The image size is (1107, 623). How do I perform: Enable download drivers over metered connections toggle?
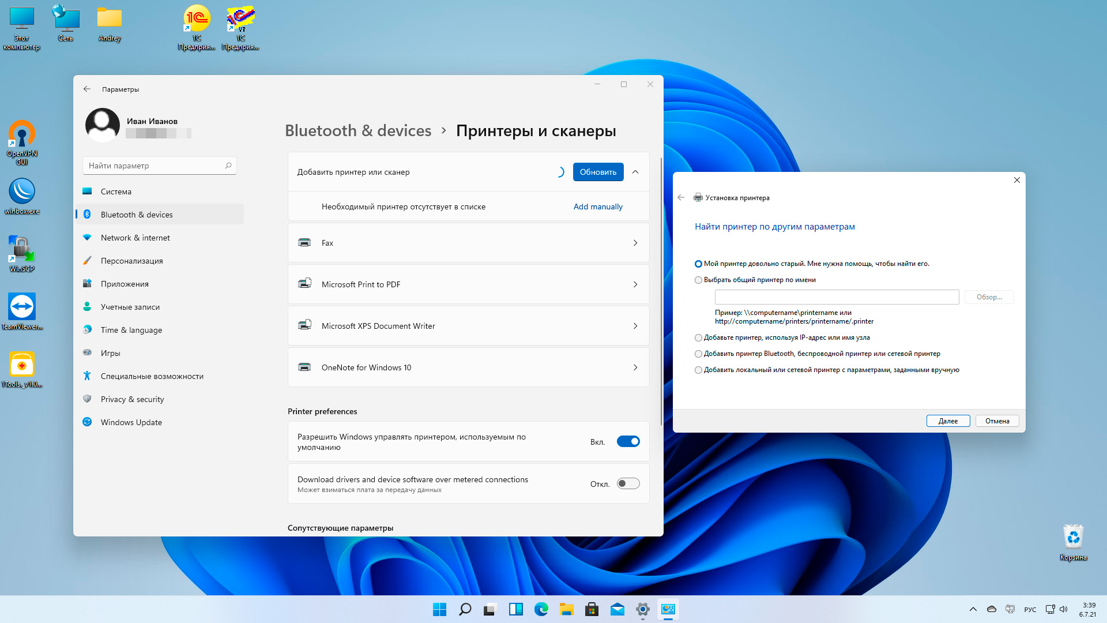pos(628,484)
